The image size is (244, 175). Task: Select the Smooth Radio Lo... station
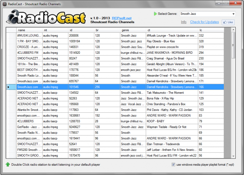click(29, 75)
